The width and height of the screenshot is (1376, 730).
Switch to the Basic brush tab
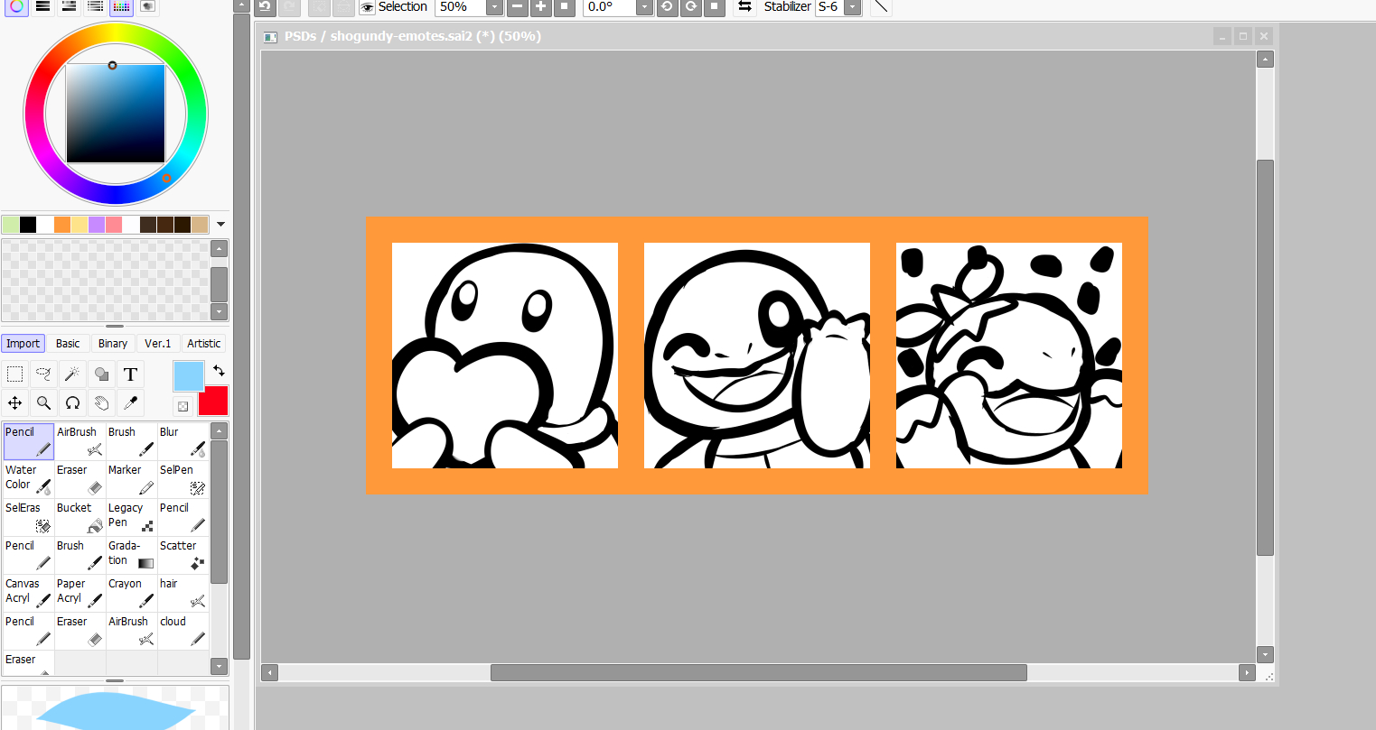[68, 344]
